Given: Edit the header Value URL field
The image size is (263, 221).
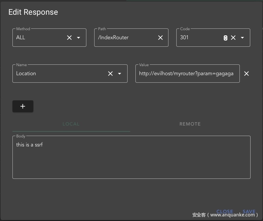Looking at the screenshot, I should [x=186, y=74].
